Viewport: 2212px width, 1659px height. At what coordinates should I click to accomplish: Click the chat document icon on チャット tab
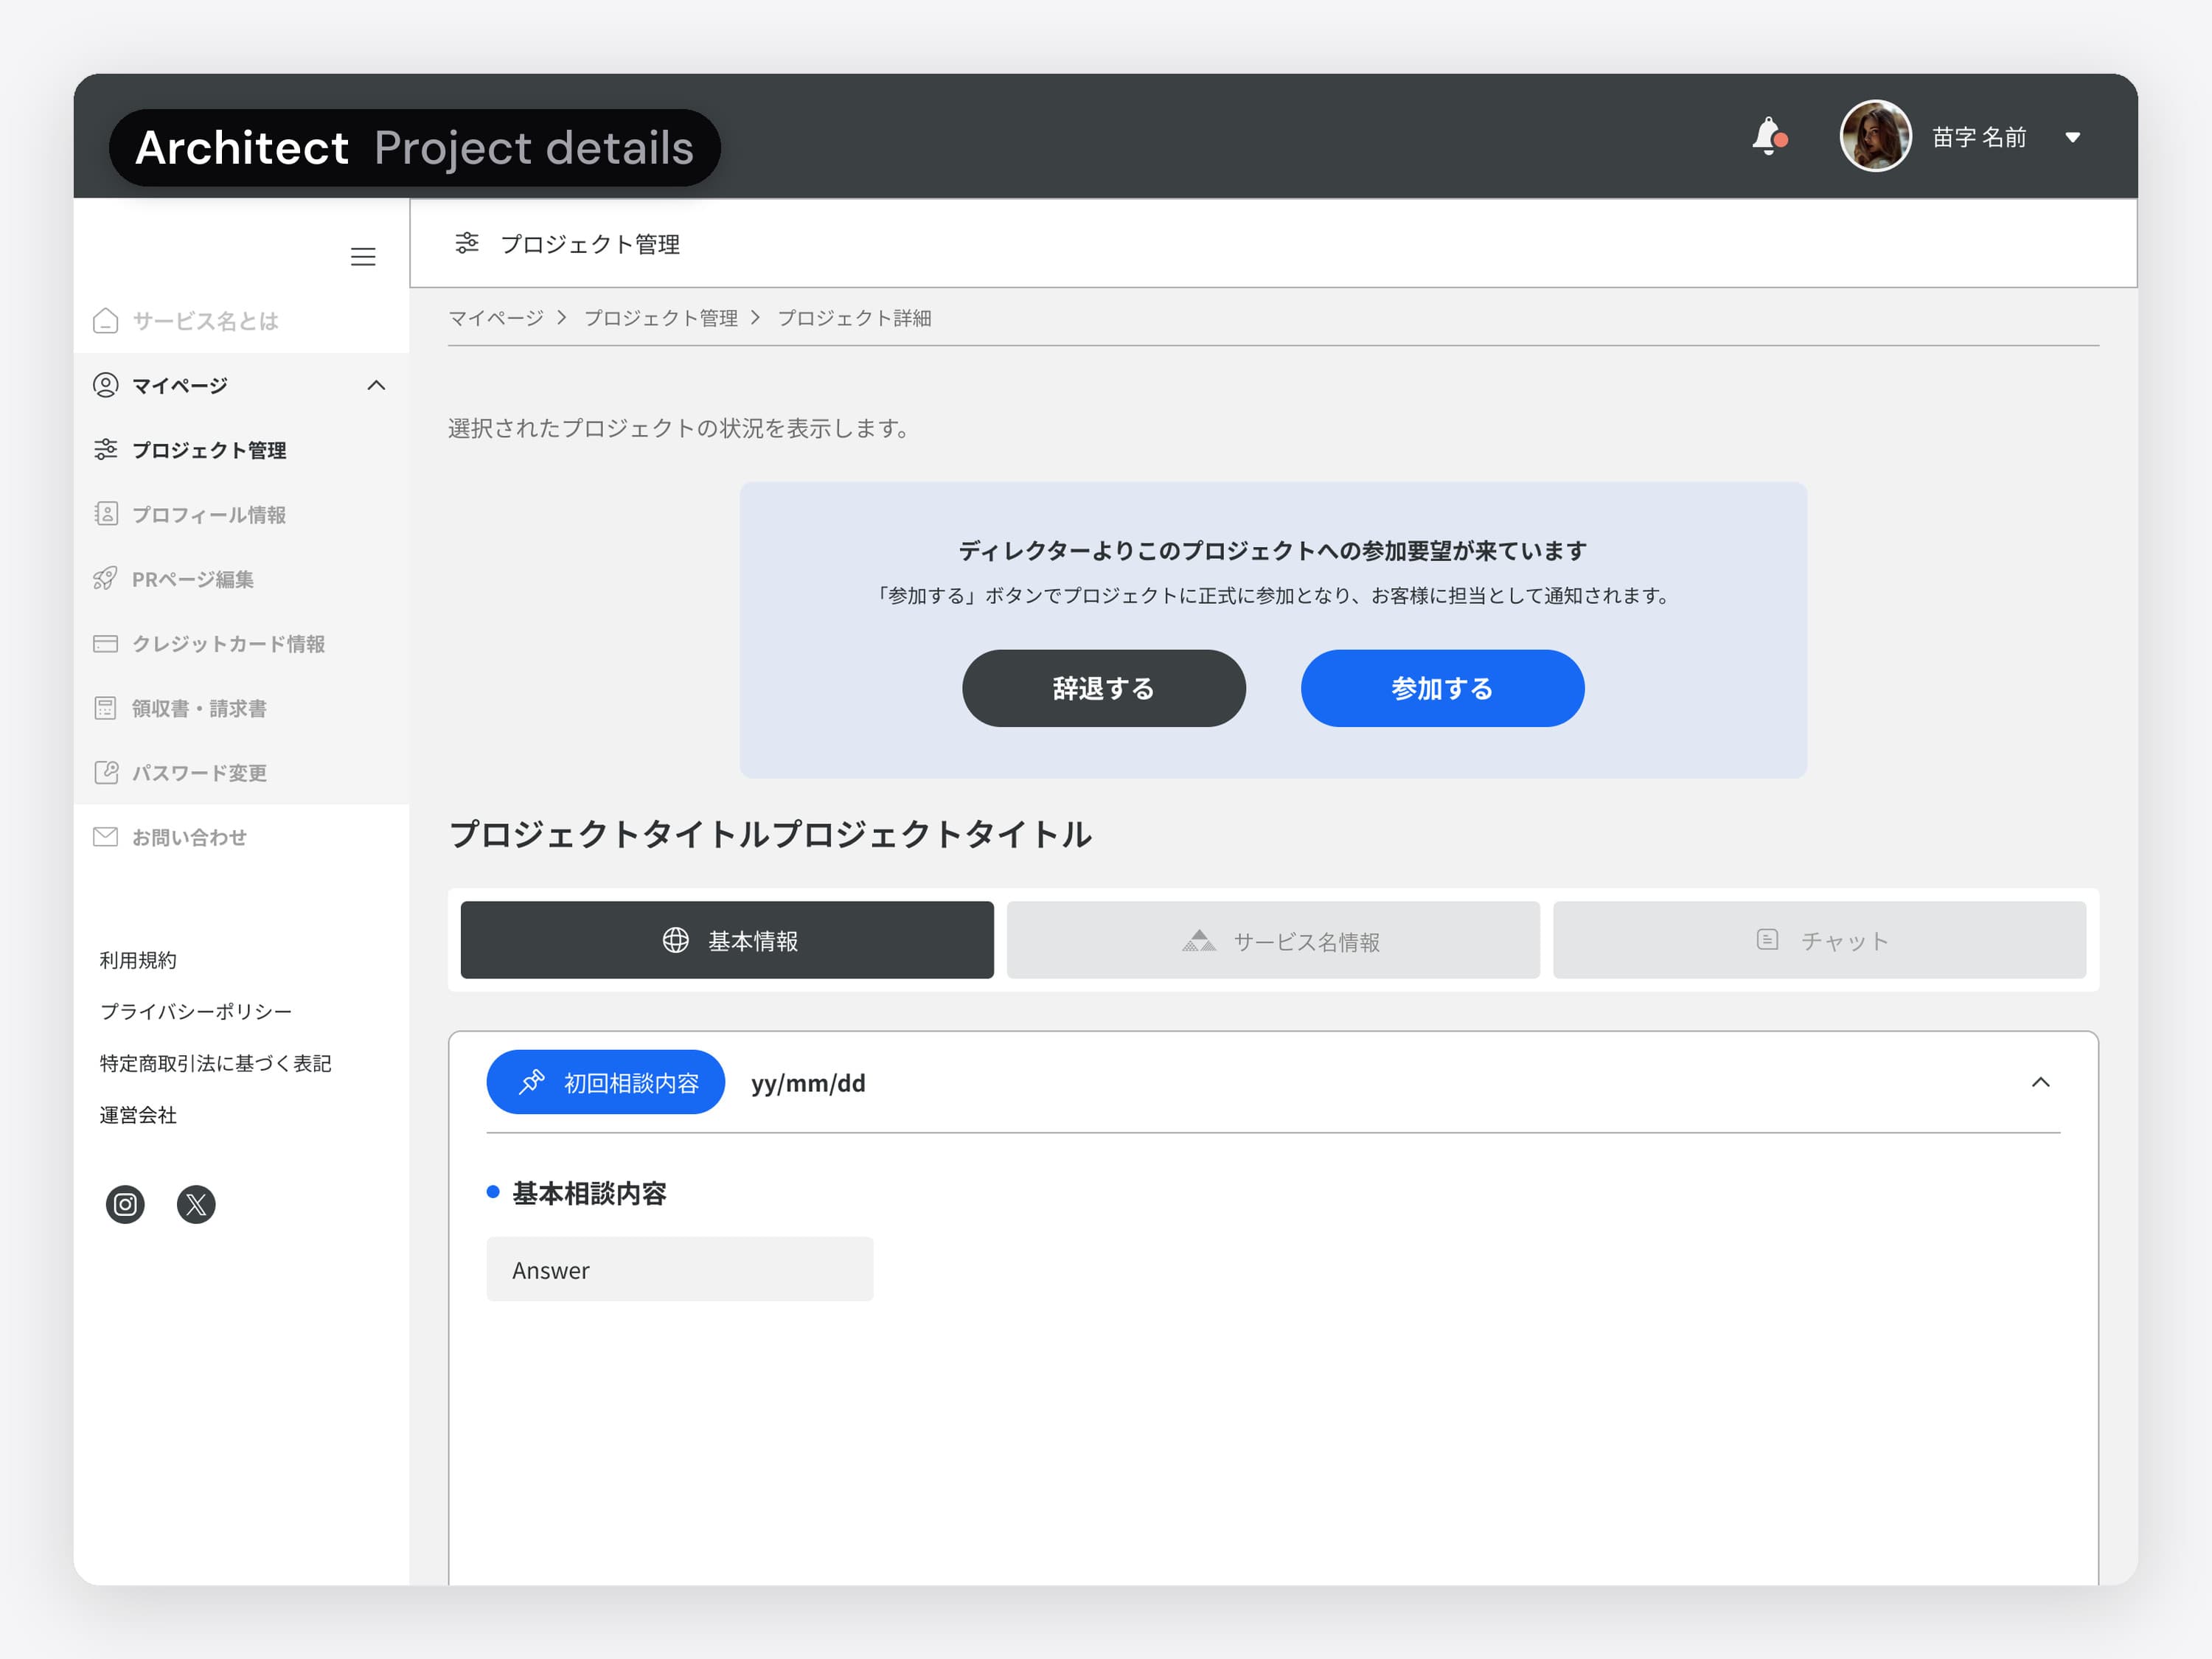[x=1767, y=939]
